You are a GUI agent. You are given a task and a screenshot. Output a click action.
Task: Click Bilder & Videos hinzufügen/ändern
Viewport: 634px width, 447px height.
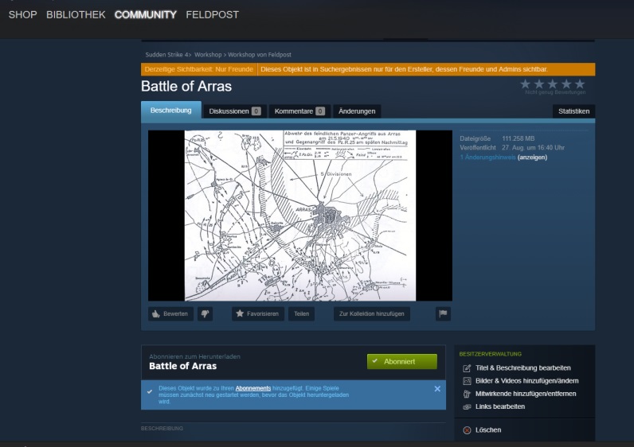(526, 381)
